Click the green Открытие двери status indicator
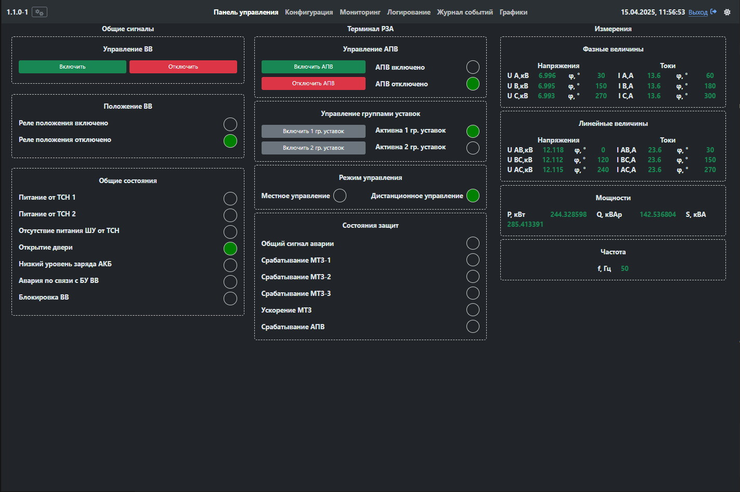The width and height of the screenshot is (740, 492). pyautogui.click(x=230, y=249)
